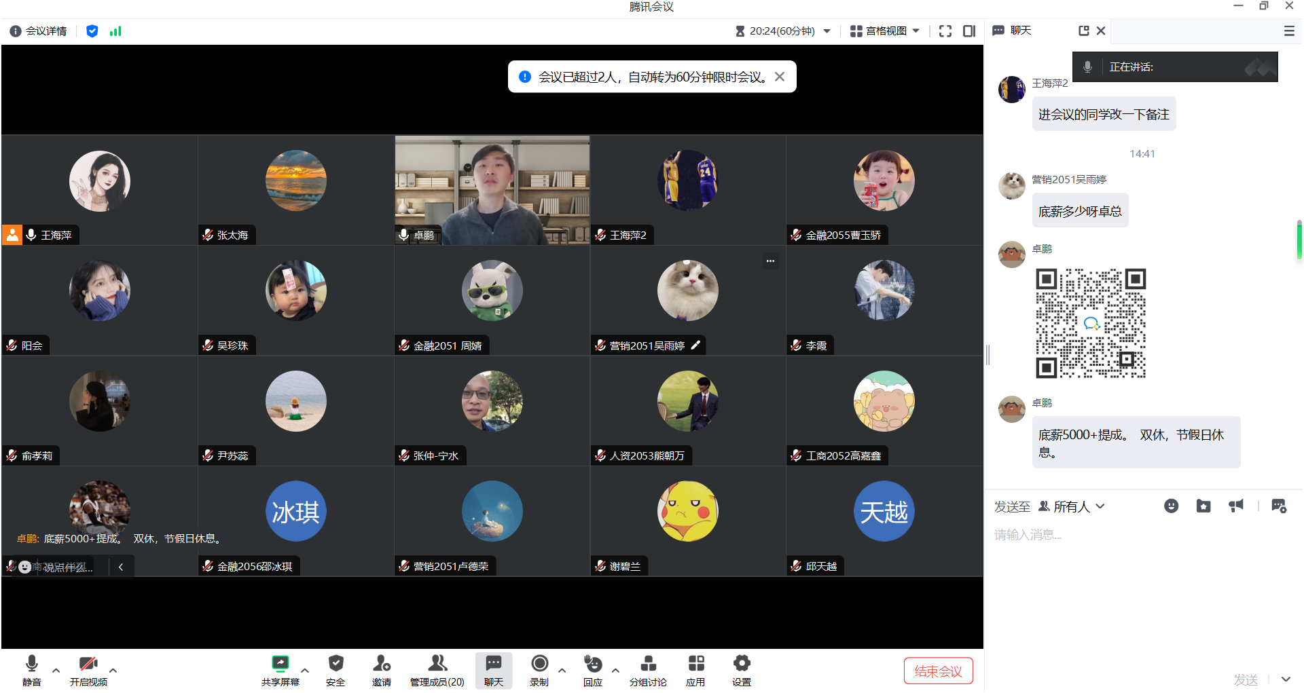
Task: Turn on camera with 开启视频
Action: (88, 669)
